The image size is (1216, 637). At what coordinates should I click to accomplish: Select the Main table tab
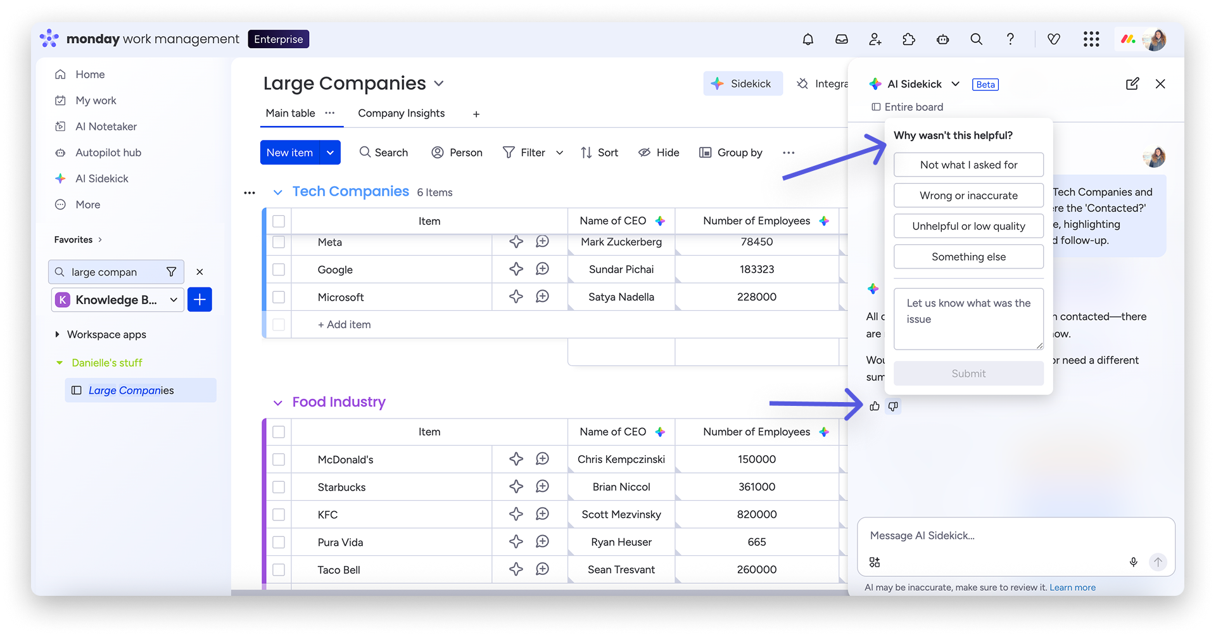click(290, 113)
